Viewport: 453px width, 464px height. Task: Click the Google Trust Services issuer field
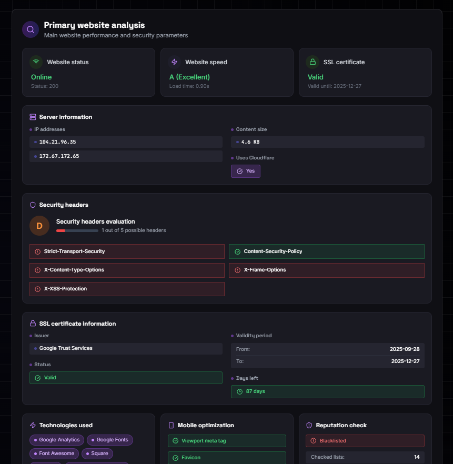tap(126, 348)
